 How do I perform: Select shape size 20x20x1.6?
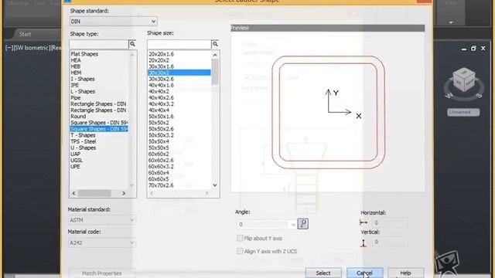pos(162,54)
